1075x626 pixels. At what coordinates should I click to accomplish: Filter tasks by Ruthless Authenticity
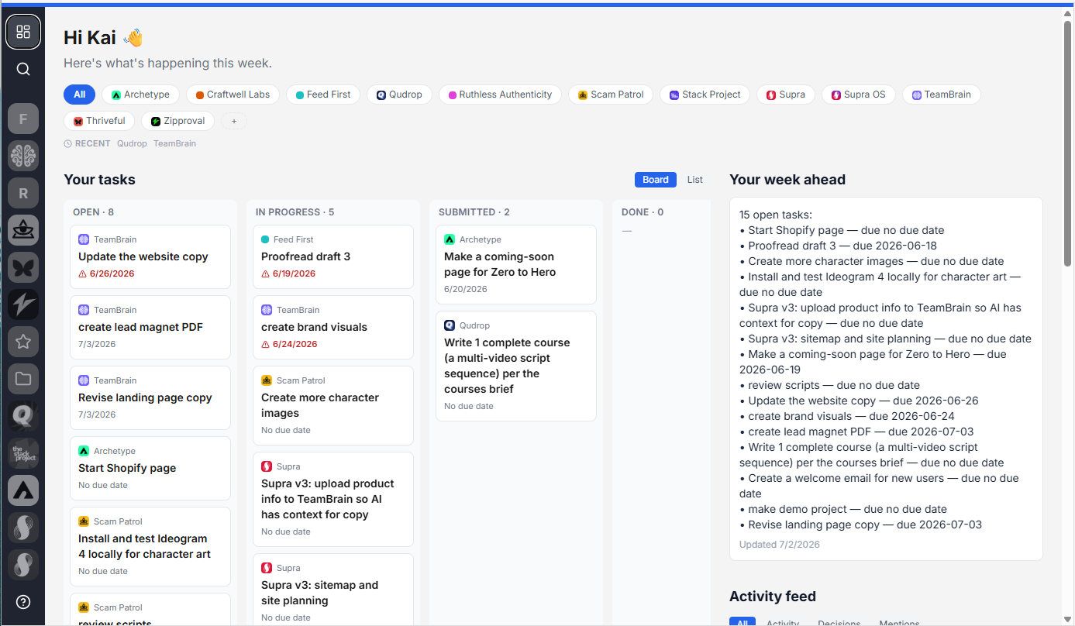pyautogui.click(x=500, y=95)
